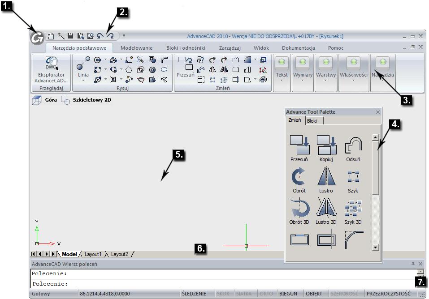The image size is (429, 299).
Task: Toggle ŚLEDZENIE in the status bar
Action: (x=194, y=294)
